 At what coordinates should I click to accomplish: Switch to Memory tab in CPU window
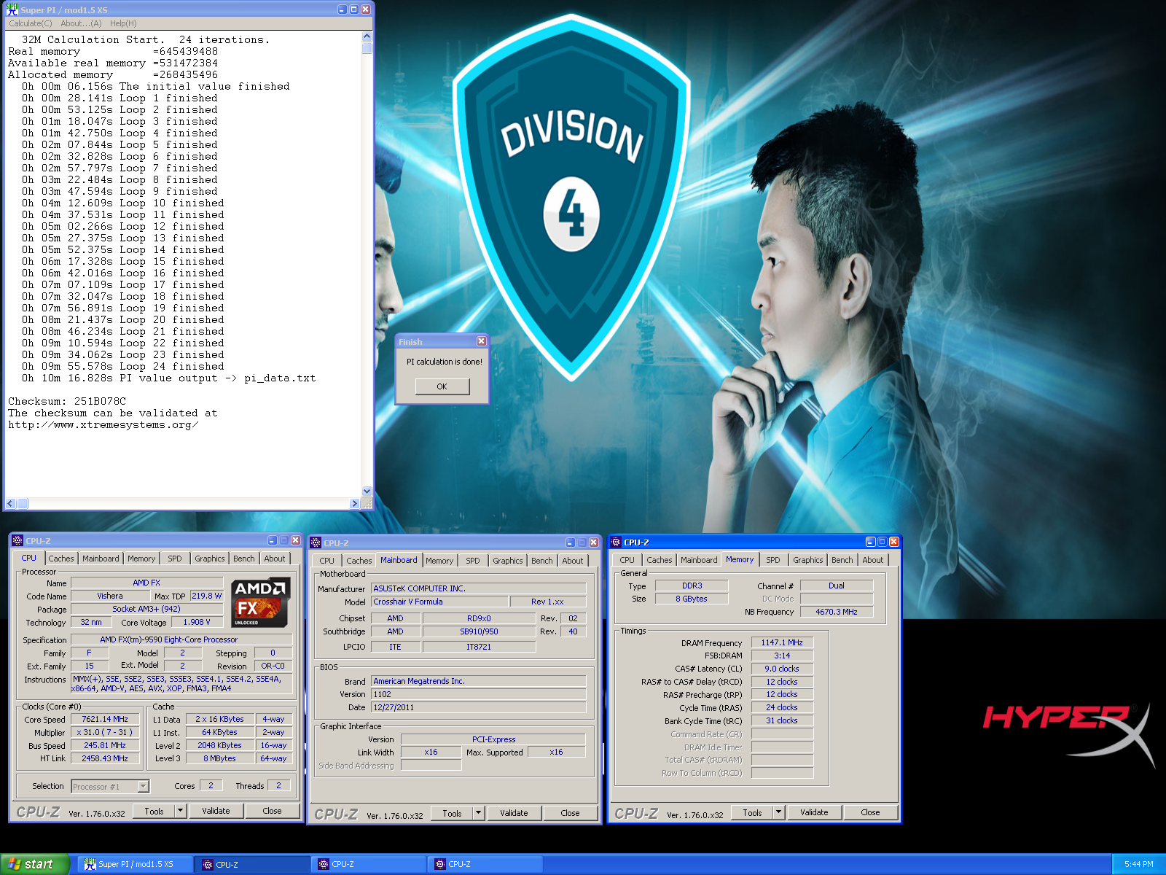(141, 559)
